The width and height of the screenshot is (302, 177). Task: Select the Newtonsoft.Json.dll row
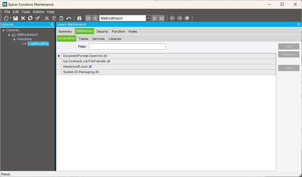click(x=169, y=67)
